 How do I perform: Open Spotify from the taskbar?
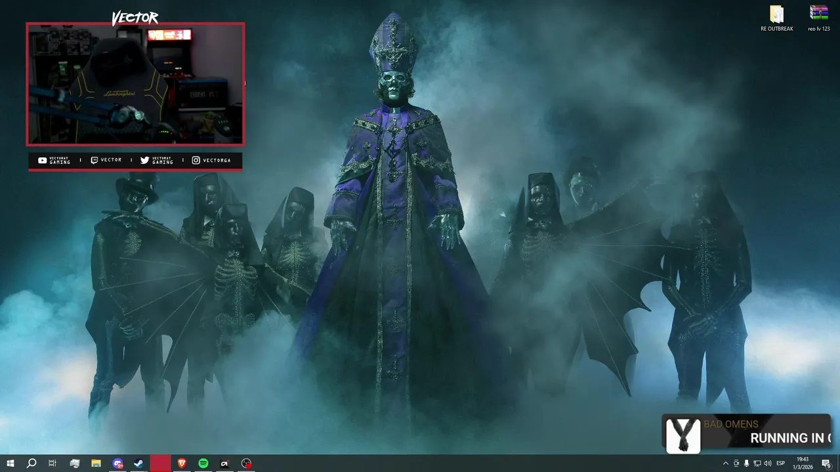coord(203,463)
